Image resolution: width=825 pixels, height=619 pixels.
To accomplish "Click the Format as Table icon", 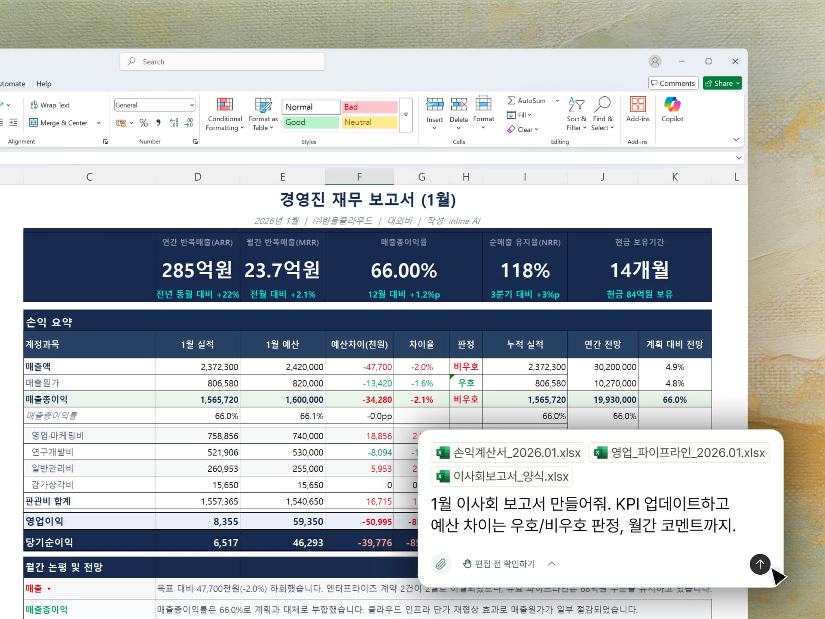I will (263, 105).
